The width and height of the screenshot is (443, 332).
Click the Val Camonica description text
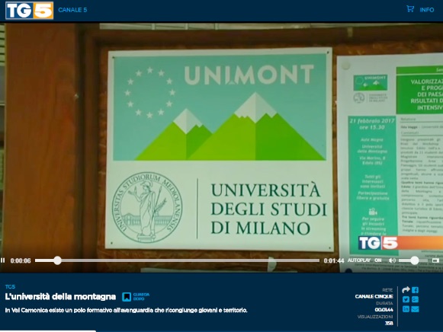[x=127, y=310]
